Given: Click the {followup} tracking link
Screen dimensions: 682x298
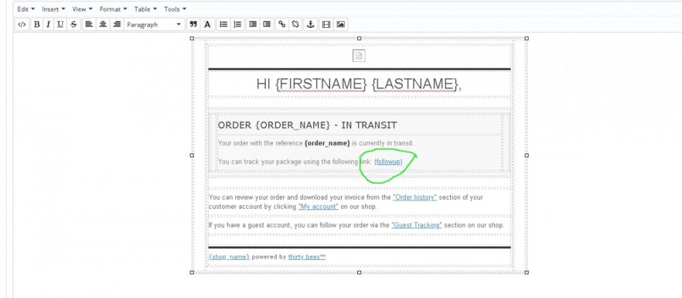Looking at the screenshot, I should (388, 162).
